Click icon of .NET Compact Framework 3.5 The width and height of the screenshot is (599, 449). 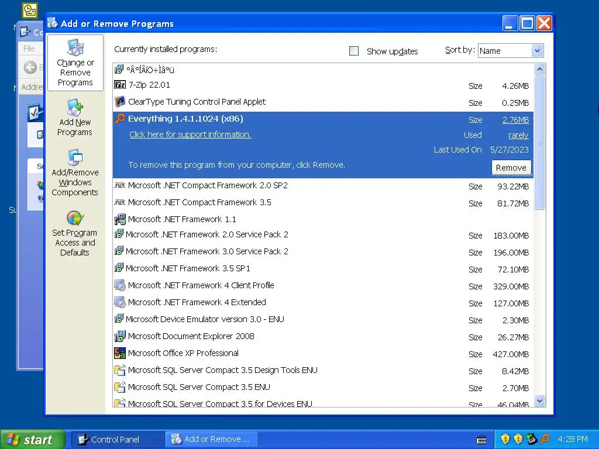[119, 202]
